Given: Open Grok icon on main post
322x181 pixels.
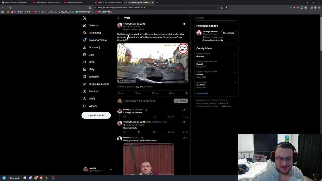Looking at the screenshot, I should [x=184, y=24].
